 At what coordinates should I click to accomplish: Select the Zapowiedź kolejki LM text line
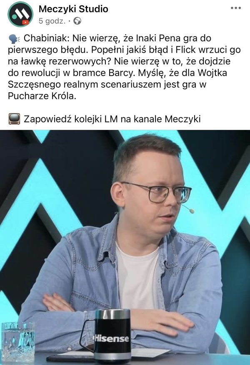[112, 119]
